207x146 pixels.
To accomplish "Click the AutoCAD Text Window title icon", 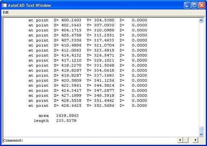I will tap(4, 5).
